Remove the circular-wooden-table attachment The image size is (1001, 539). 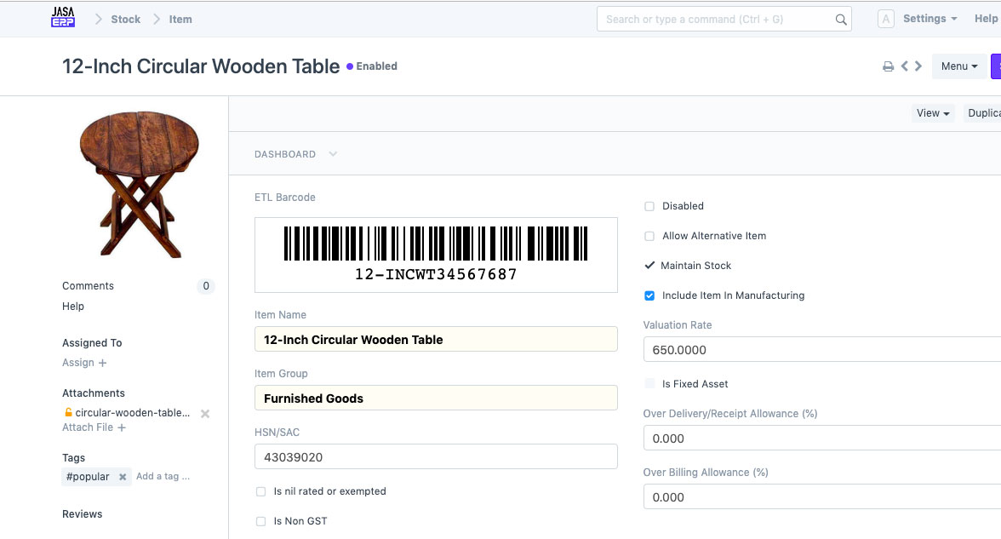[x=204, y=414]
